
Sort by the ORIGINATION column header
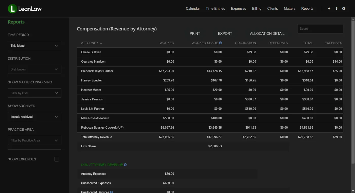pos(245,43)
